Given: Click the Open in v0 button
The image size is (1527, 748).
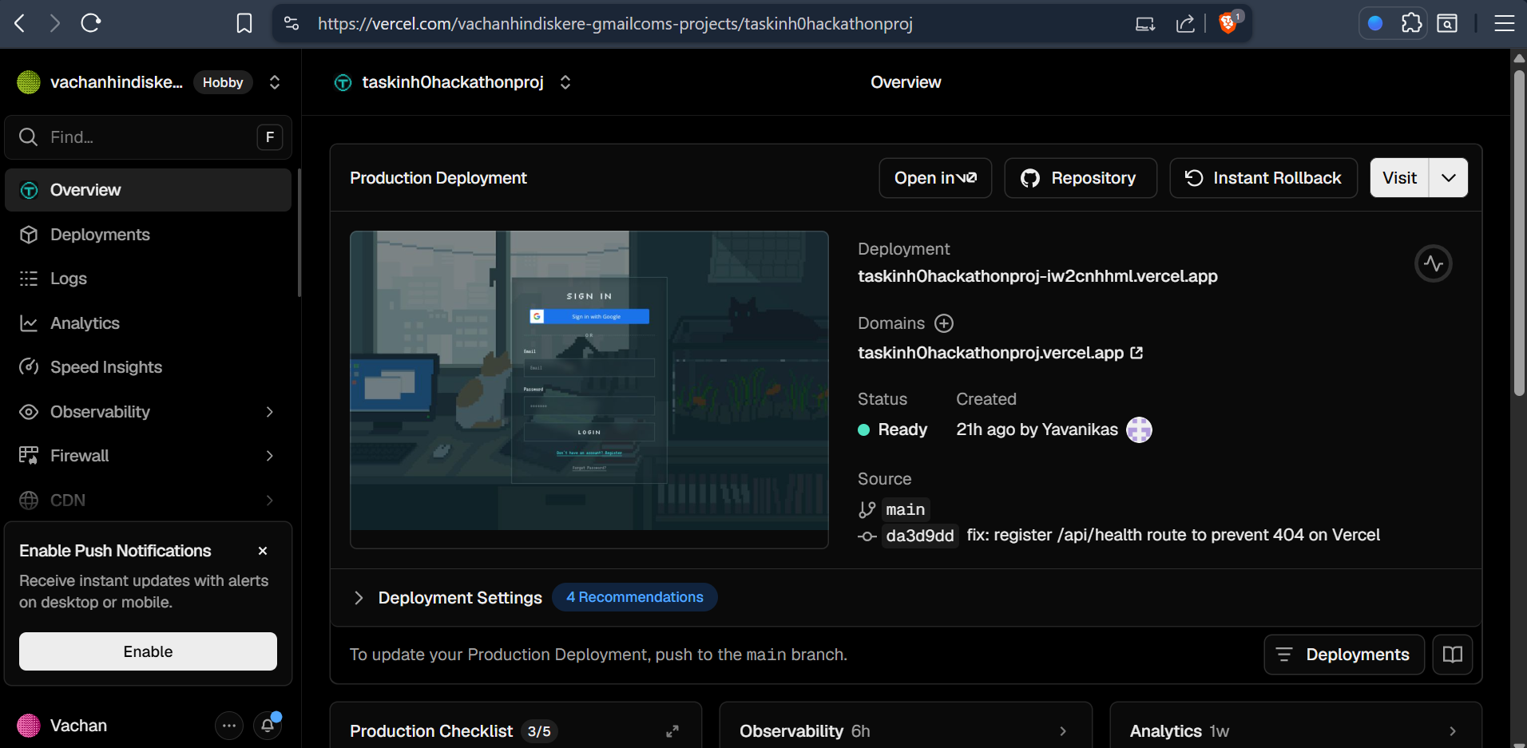Looking at the screenshot, I should (935, 178).
